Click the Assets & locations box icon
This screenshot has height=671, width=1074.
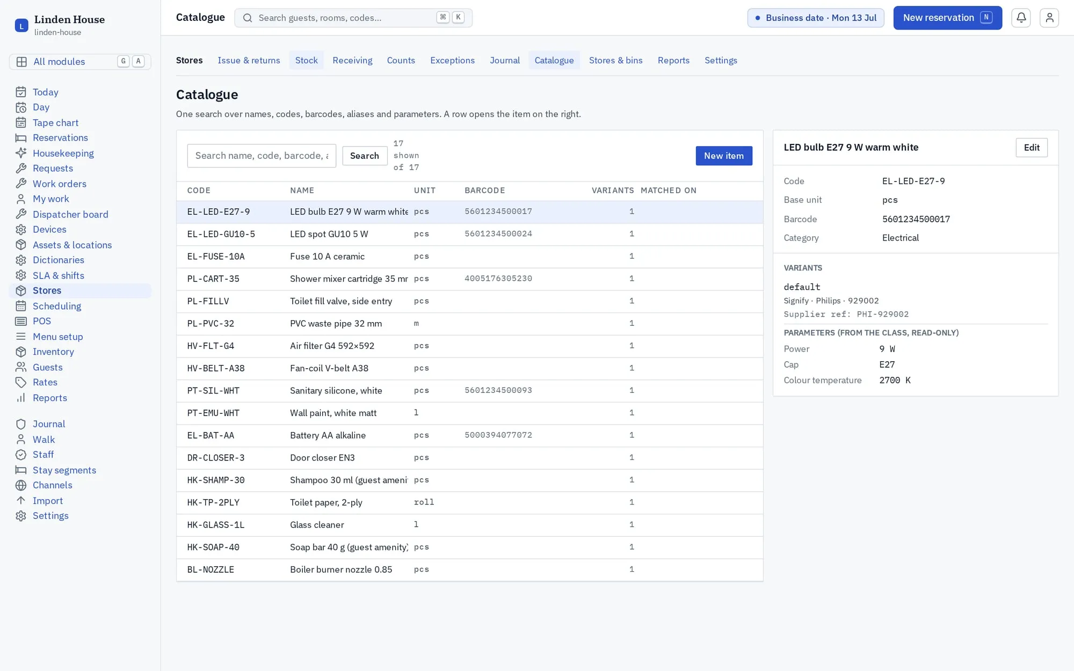click(21, 245)
